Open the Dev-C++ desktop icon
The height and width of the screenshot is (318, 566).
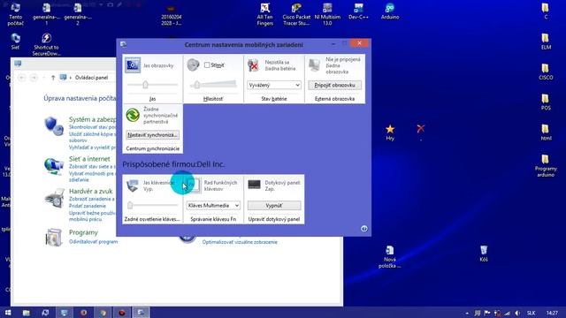pyautogui.click(x=358, y=11)
